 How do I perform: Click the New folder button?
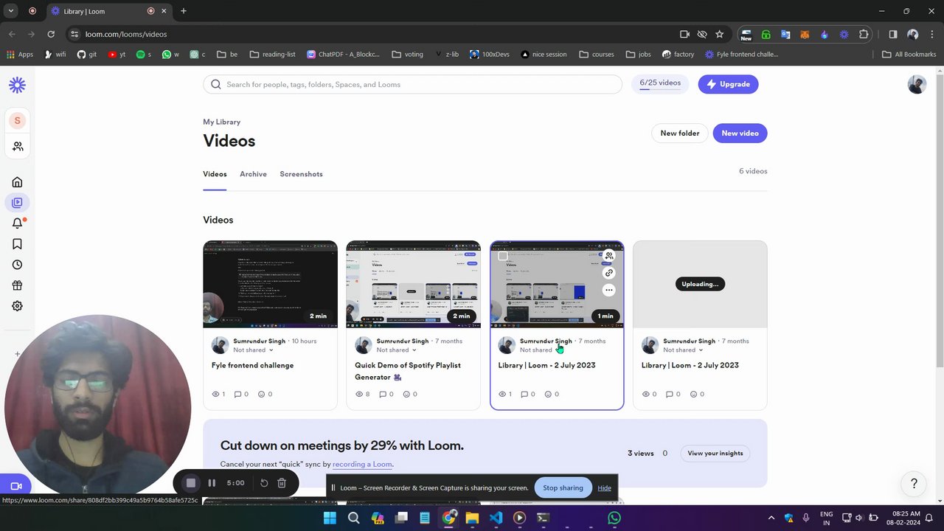pos(680,133)
